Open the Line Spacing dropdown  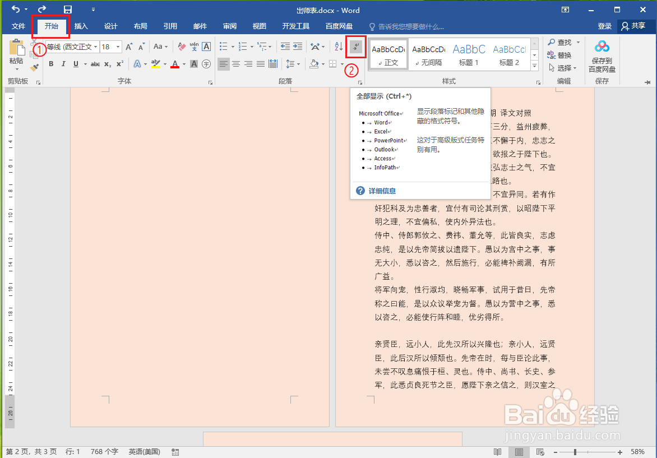292,64
